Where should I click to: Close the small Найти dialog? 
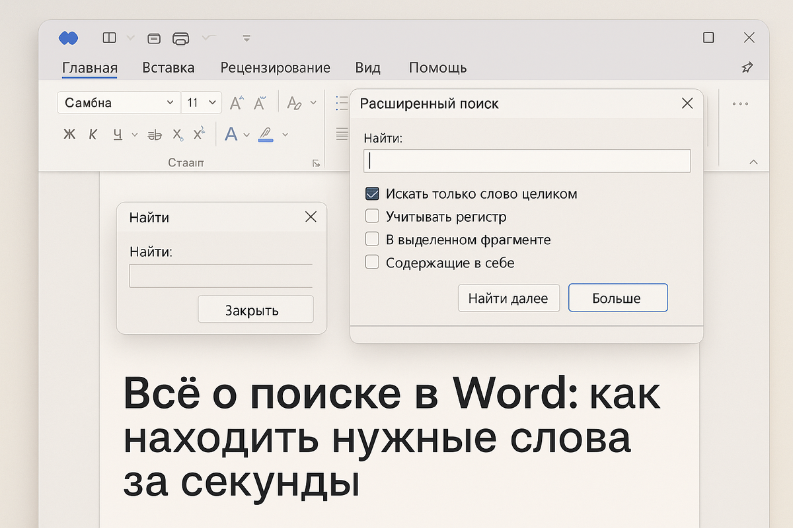pyautogui.click(x=310, y=217)
